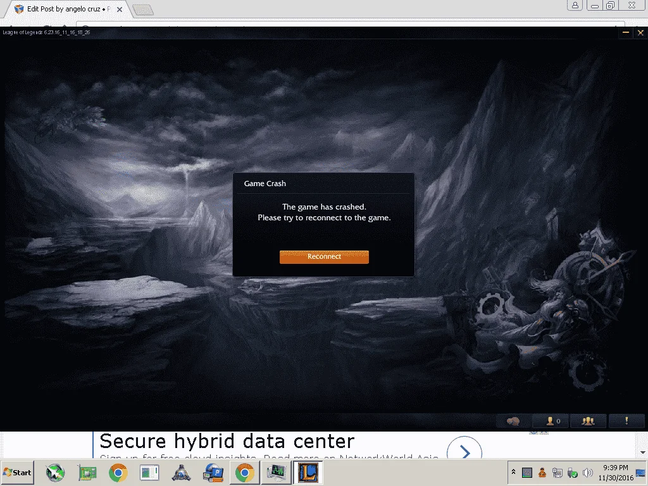
Task: Open the 'Secure hybrid data center' ad headline
Action: [227, 441]
